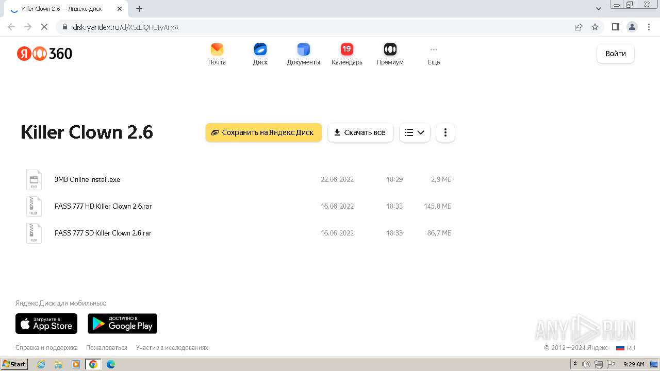Image resolution: width=660 pixels, height=371 pixels.
Task: Click the 145.8 МБ size value
Action: coord(437,206)
